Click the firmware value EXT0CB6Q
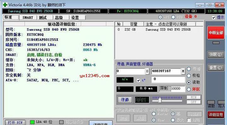Screen dimensions: 227x125 [x=35, y=35]
